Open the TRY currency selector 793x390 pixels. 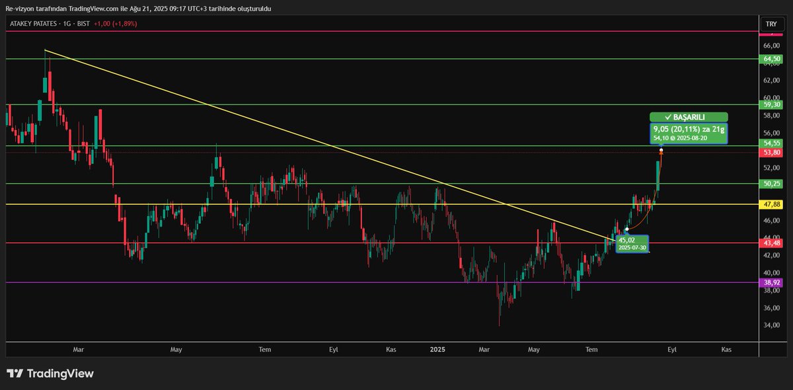tap(771, 24)
